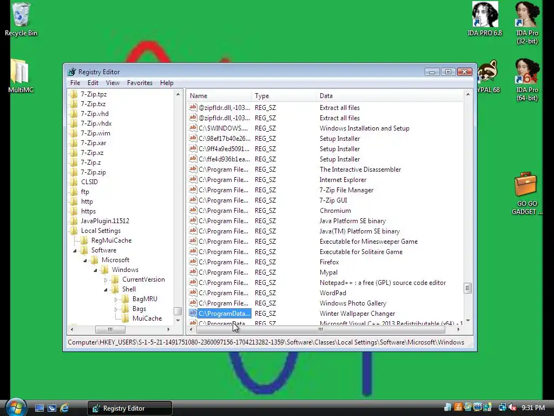554x416 pixels.
Task: Click the volume muted tray icon
Action: point(512,407)
